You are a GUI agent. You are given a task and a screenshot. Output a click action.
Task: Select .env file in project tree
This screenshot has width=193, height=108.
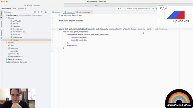pos(12,45)
